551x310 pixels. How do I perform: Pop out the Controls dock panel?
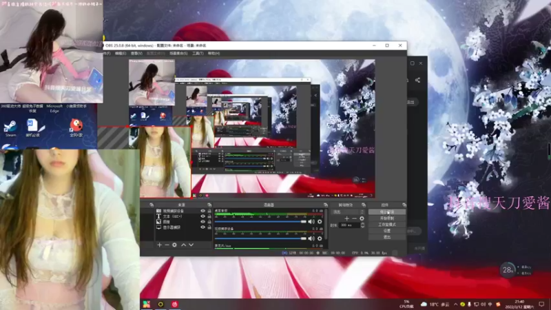pyautogui.click(x=404, y=205)
